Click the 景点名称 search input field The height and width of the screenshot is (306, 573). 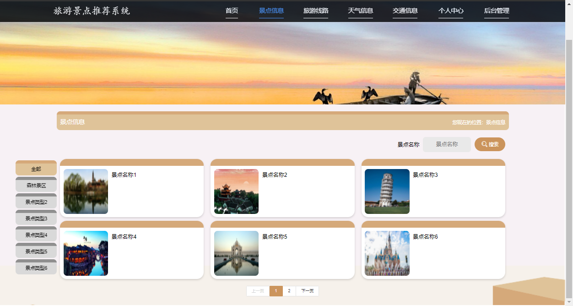click(x=447, y=144)
